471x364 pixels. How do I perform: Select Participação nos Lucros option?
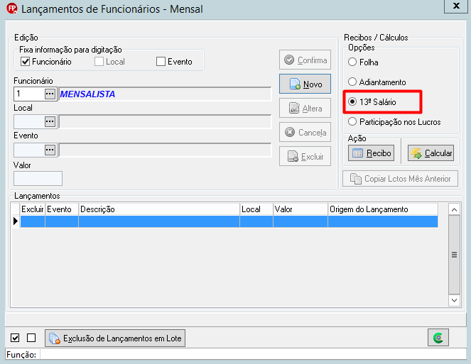[352, 121]
